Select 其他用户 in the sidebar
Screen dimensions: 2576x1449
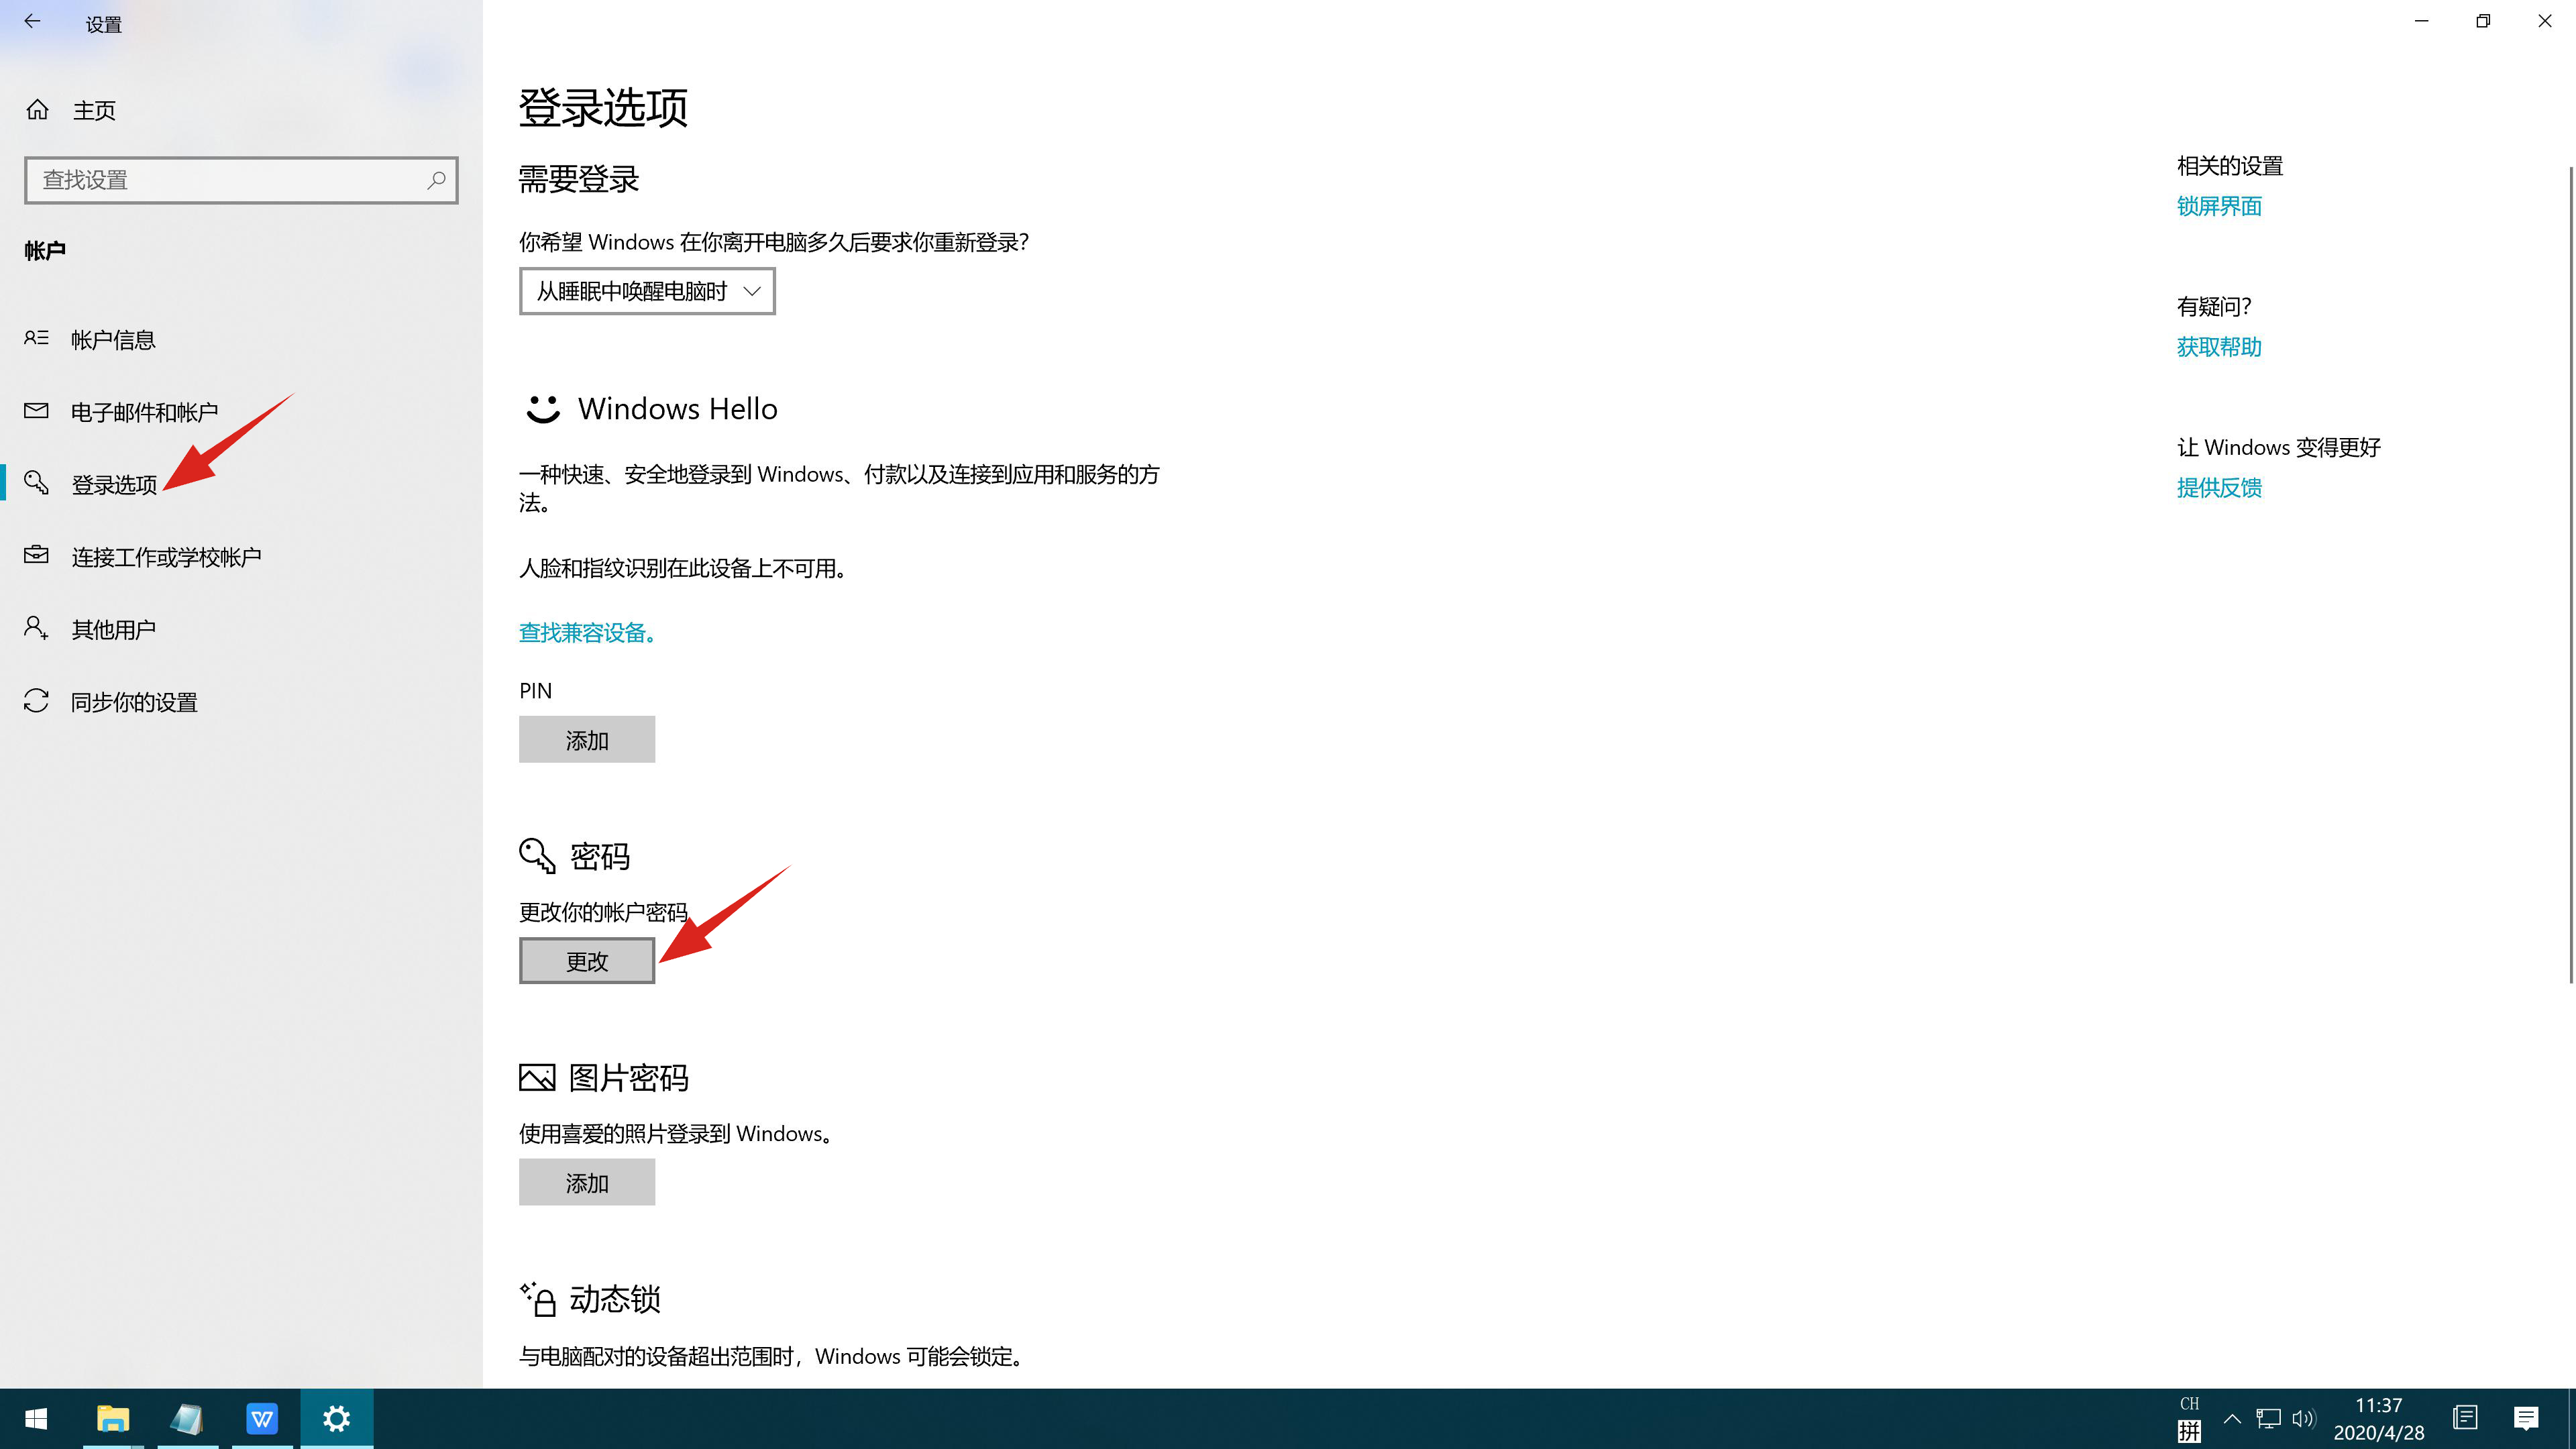[x=113, y=629]
